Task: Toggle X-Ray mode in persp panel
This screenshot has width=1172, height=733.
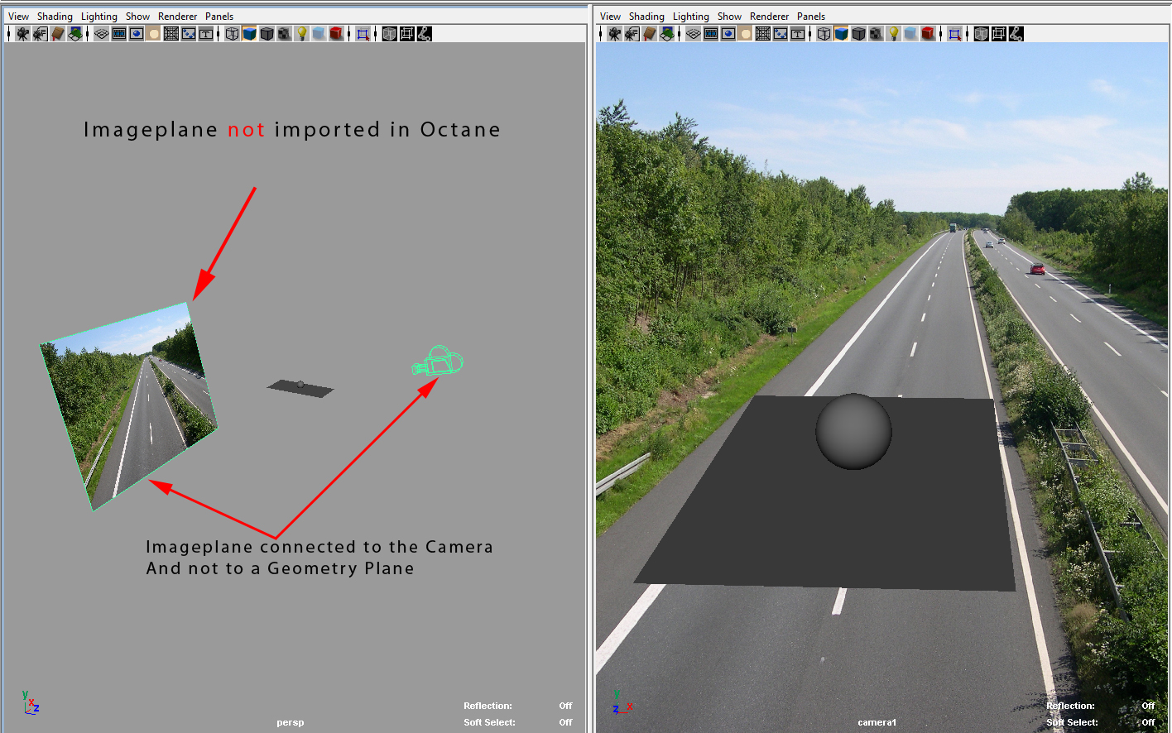Action: click(390, 34)
